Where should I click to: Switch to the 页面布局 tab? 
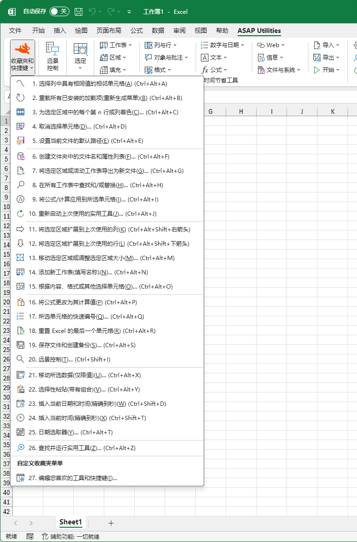point(109,31)
